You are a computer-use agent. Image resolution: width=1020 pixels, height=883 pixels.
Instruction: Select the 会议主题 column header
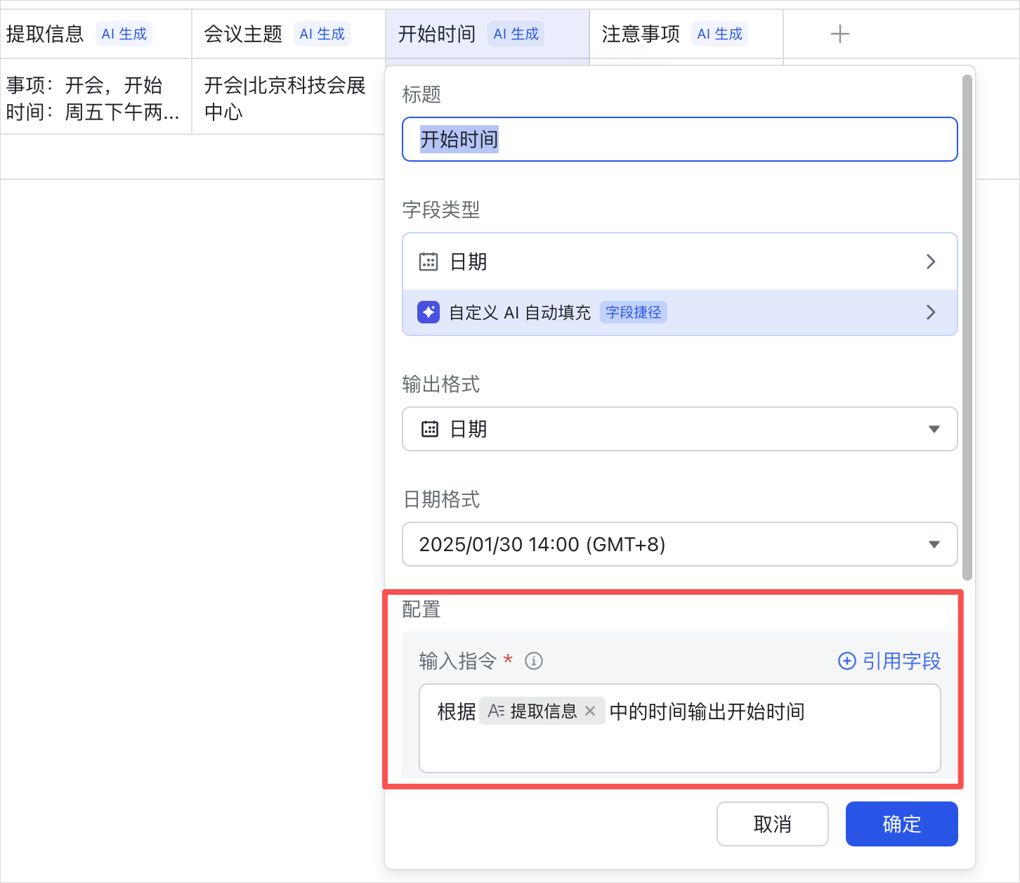coord(242,33)
